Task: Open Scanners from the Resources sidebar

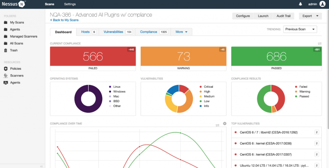Action: pyautogui.click(x=17, y=76)
